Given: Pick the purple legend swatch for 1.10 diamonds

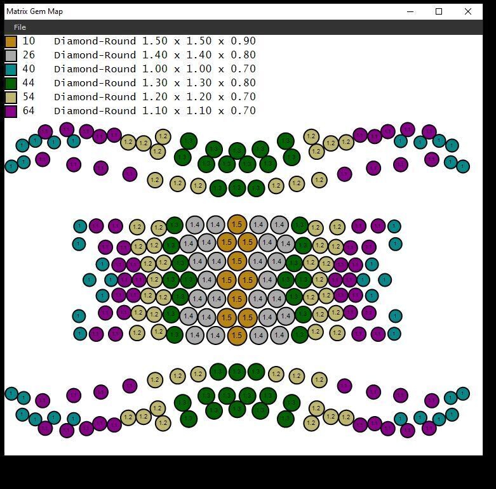Looking at the screenshot, I should (x=11, y=112).
